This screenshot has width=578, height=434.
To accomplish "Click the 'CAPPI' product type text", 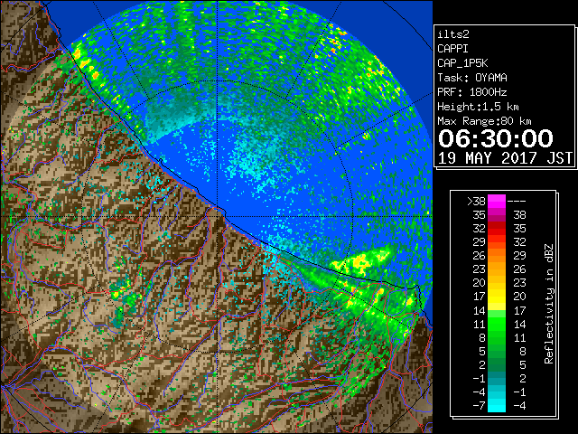I will 452,49.
